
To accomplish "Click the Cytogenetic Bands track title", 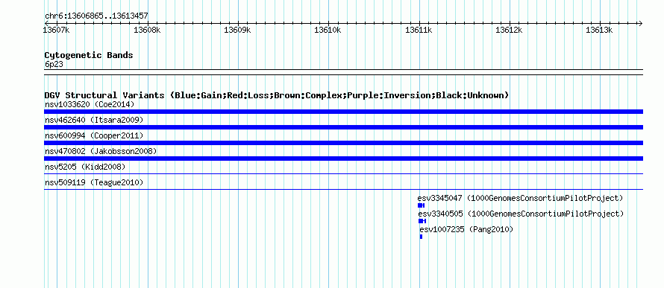I will coord(89,55).
